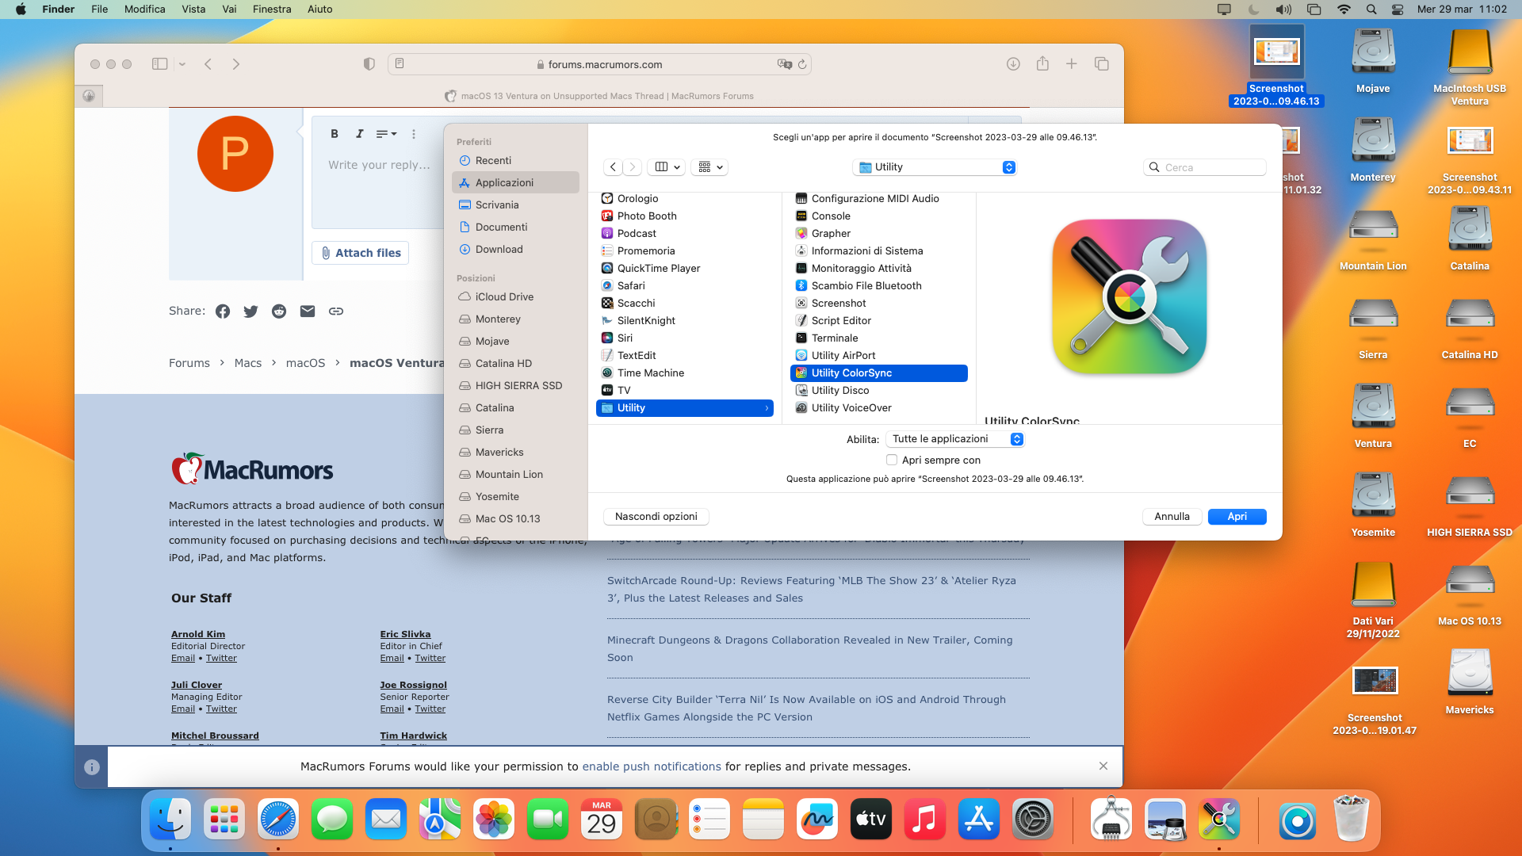
Task: Open the Vista menu in menu bar
Action: coord(193,10)
